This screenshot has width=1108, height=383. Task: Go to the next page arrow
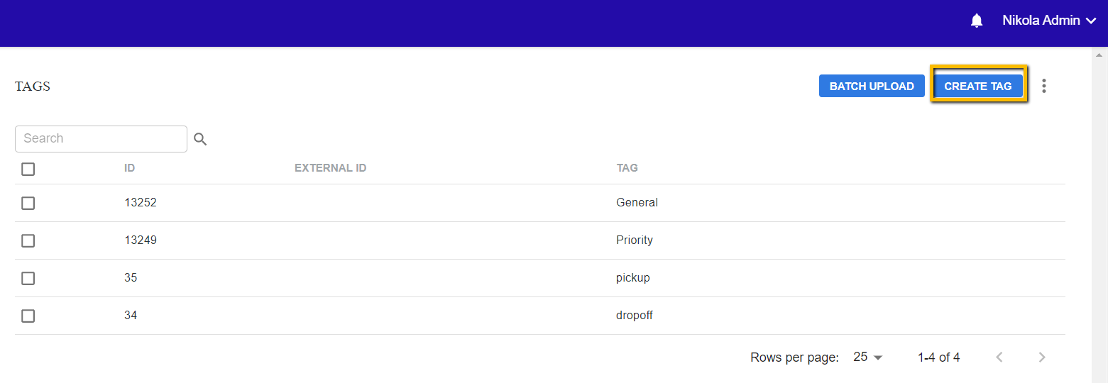(1042, 357)
